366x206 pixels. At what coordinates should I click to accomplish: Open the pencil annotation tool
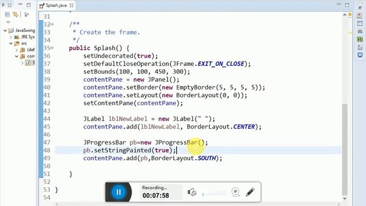tap(250, 192)
